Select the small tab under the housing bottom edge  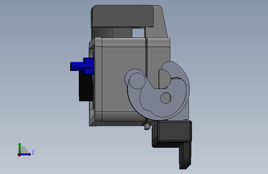[x=147, y=127]
